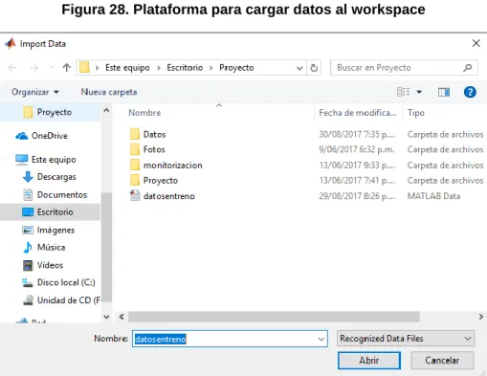This screenshot has width=487, height=376.
Task: Click the Documentos page icon
Action: (x=28, y=194)
